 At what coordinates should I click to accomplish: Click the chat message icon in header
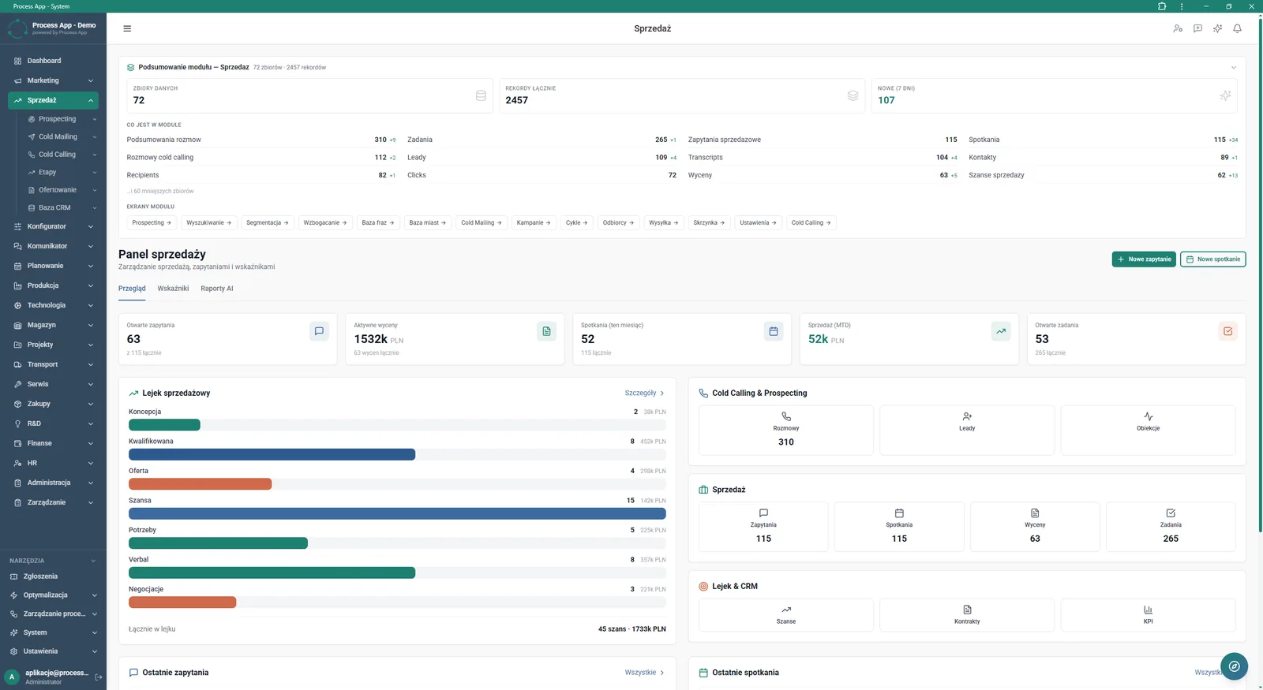(1197, 28)
